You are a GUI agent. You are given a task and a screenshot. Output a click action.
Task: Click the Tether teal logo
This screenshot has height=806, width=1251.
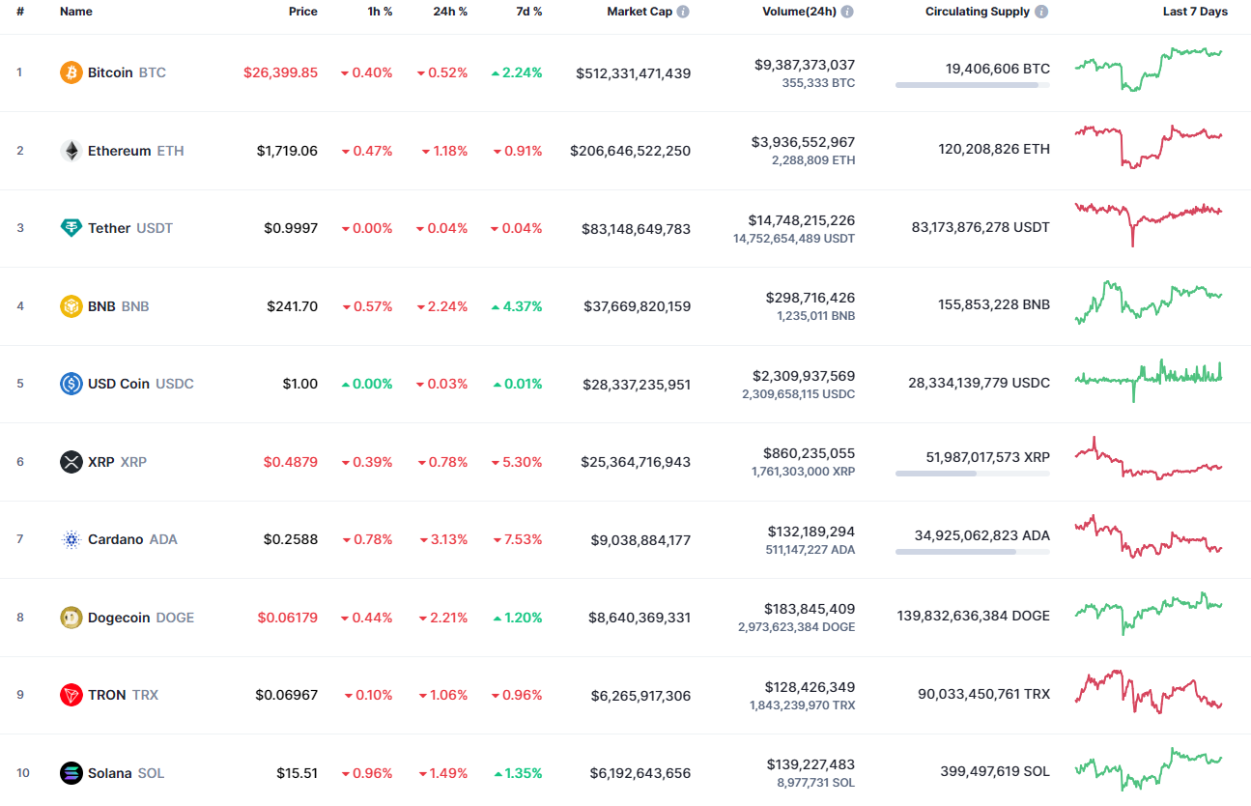click(x=71, y=227)
